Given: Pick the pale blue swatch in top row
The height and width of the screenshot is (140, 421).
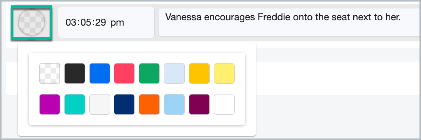Looking at the screenshot, I should pyautogui.click(x=174, y=73).
